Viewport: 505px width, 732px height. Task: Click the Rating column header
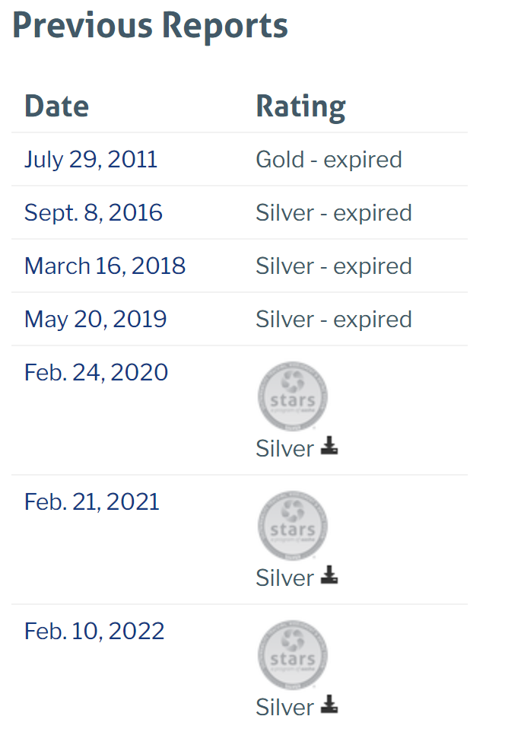point(300,106)
